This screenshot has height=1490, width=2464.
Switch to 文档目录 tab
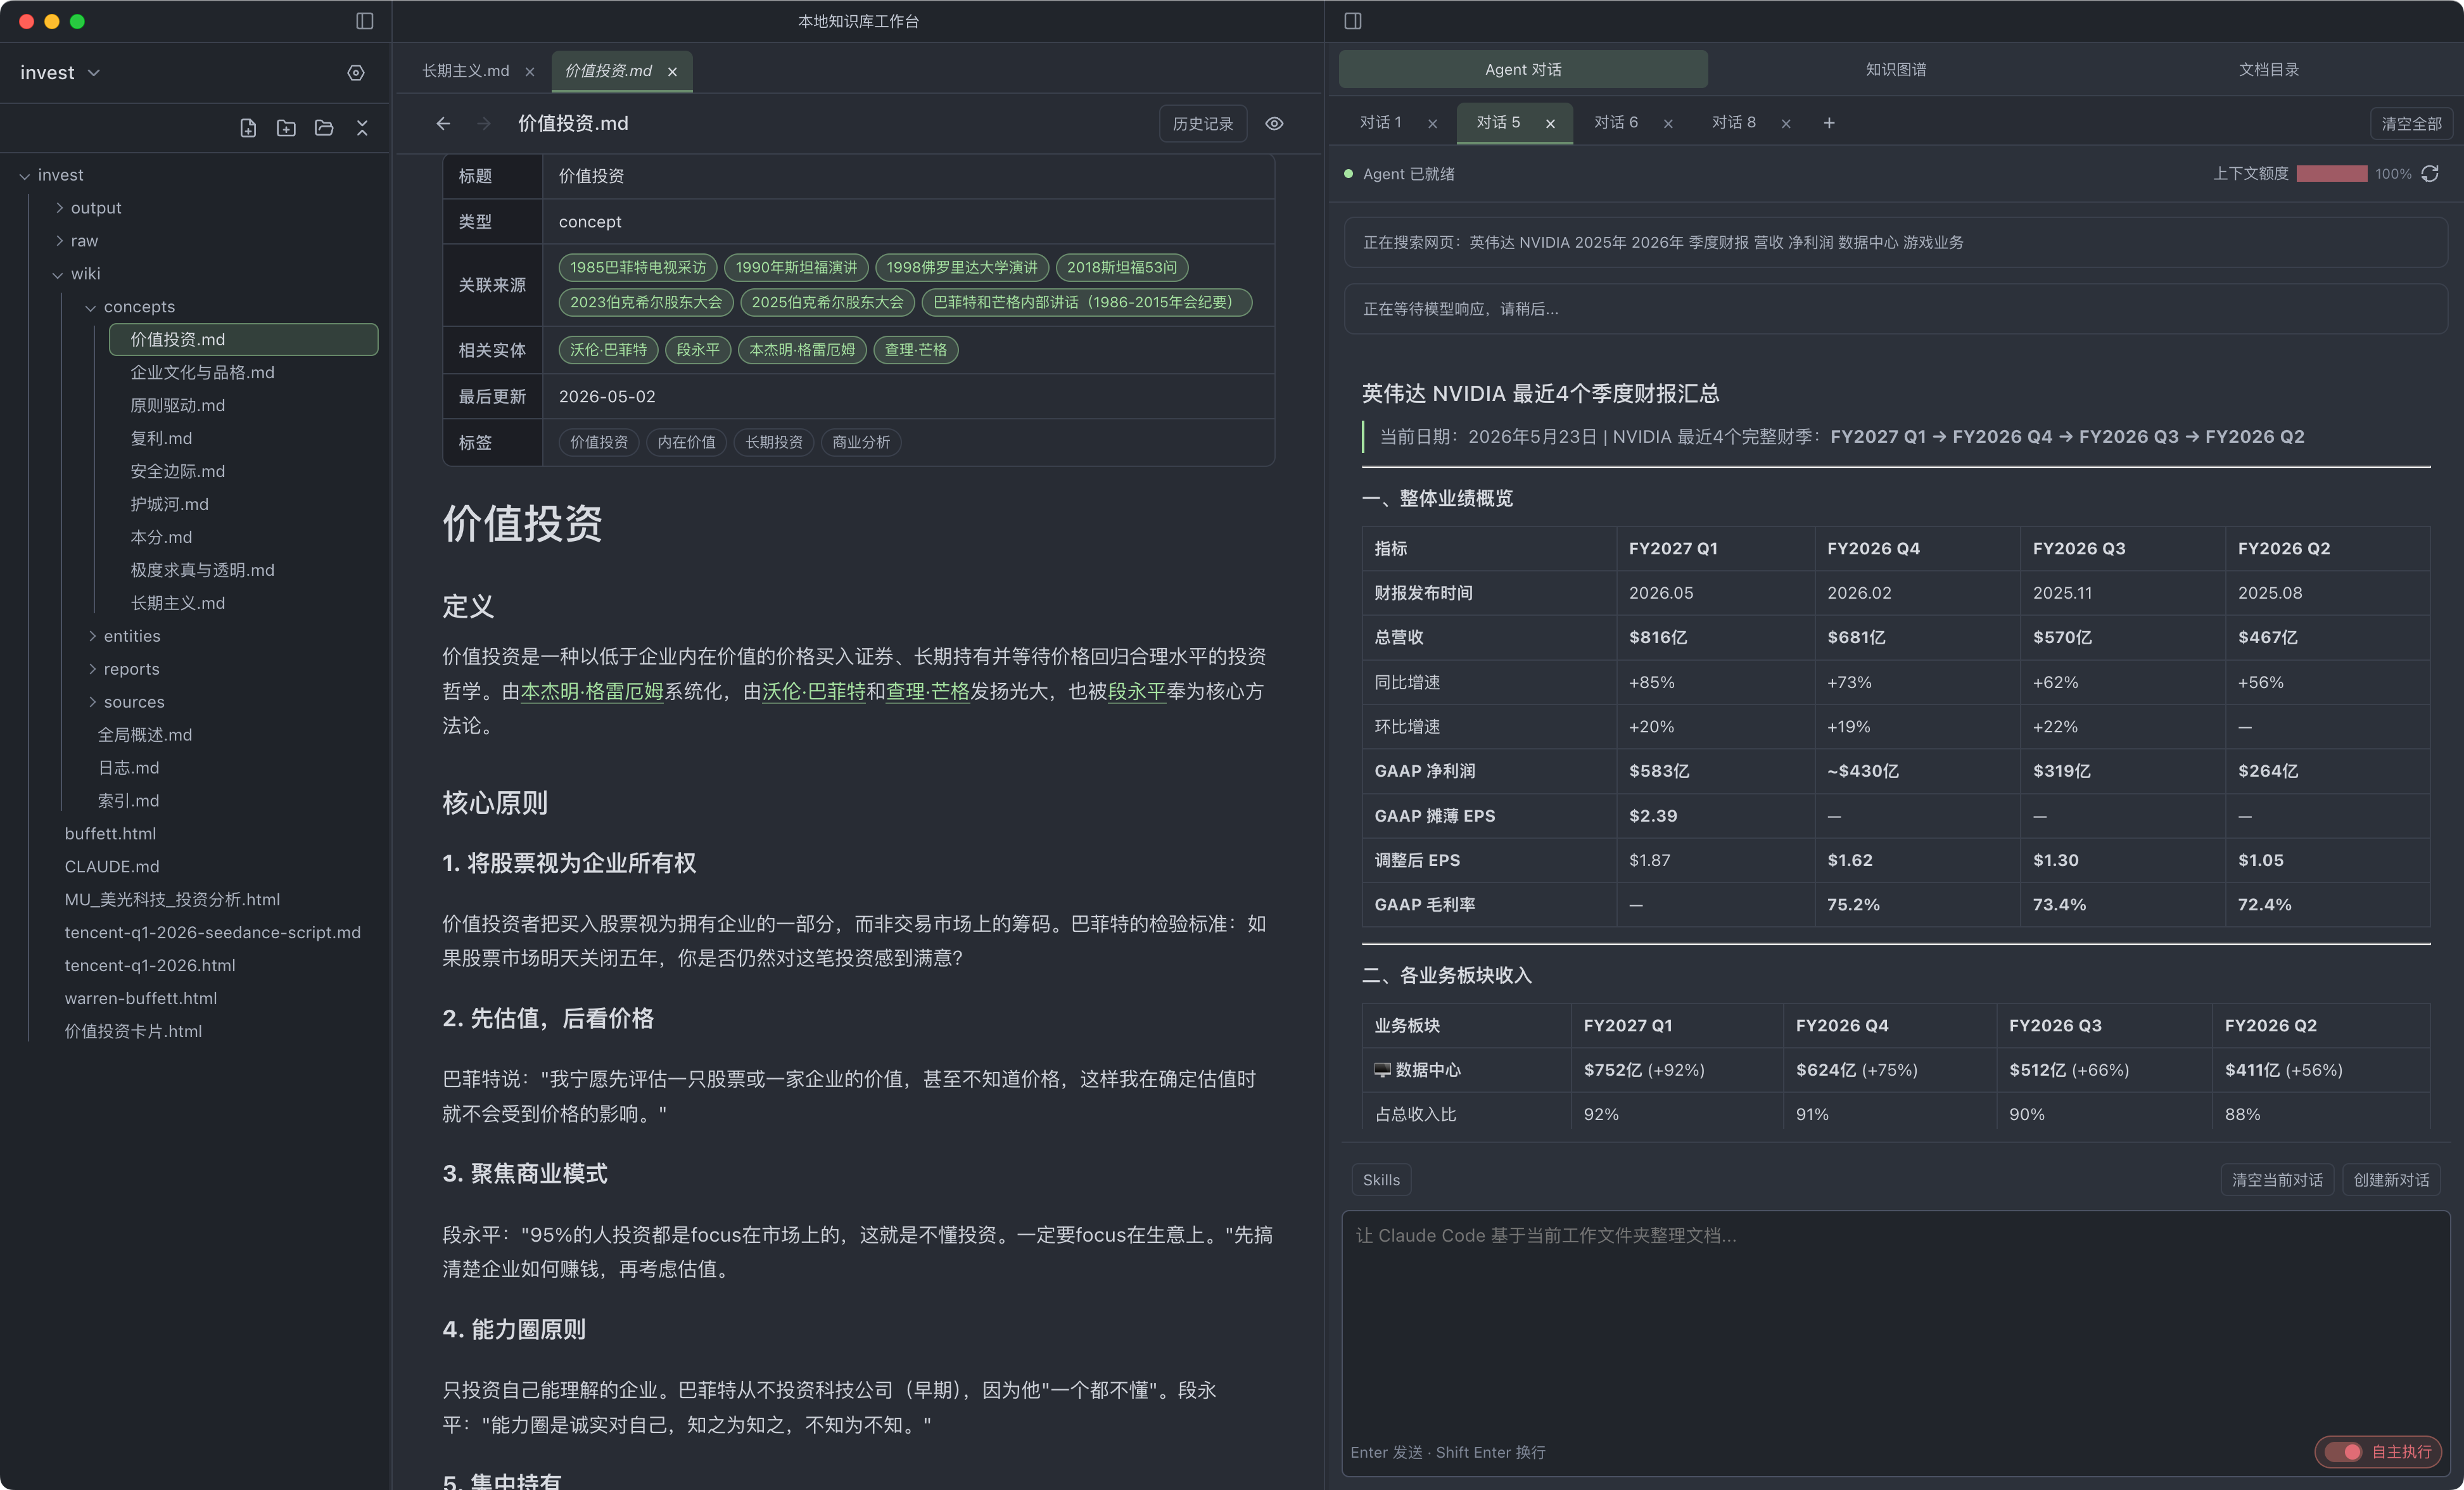[2268, 69]
